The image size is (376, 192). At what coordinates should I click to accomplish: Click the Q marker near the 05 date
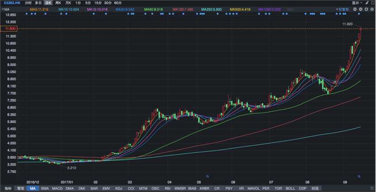click(x=207, y=177)
